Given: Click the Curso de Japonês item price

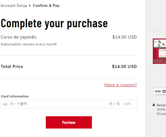Looking at the screenshot, I should coord(124,37).
